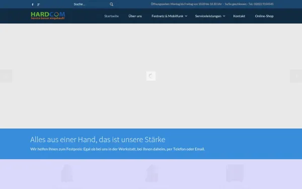302x189 pixels.
Task: Open Serviceleistungen menu
Action: pos(208,16)
